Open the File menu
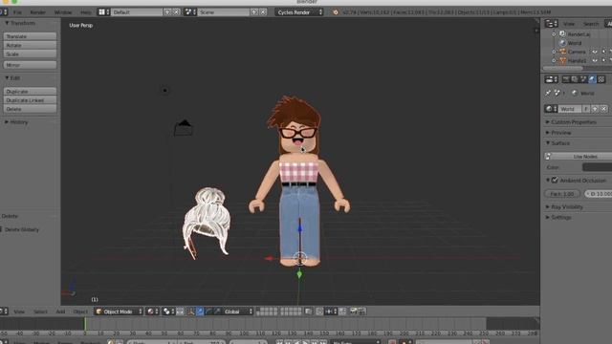The width and height of the screenshot is (612, 344). pyautogui.click(x=17, y=12)
